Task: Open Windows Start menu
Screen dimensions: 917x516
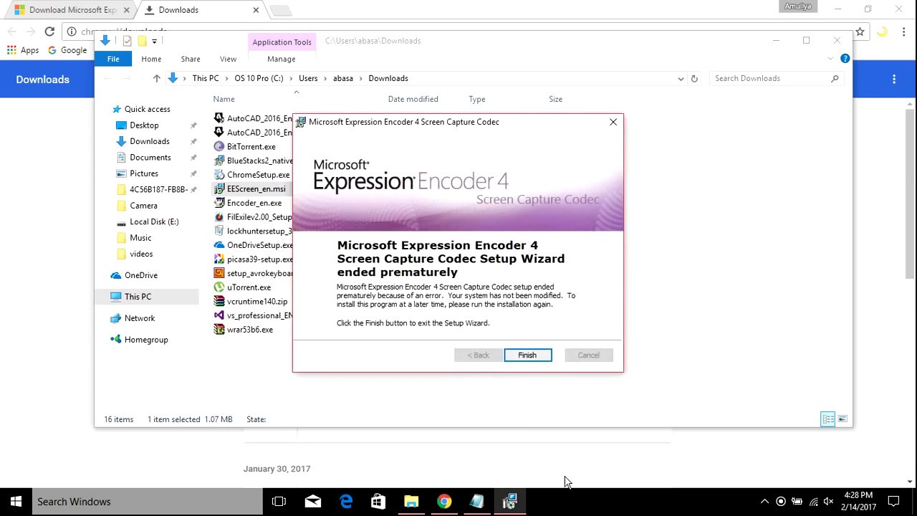Action: pos(16,502)
